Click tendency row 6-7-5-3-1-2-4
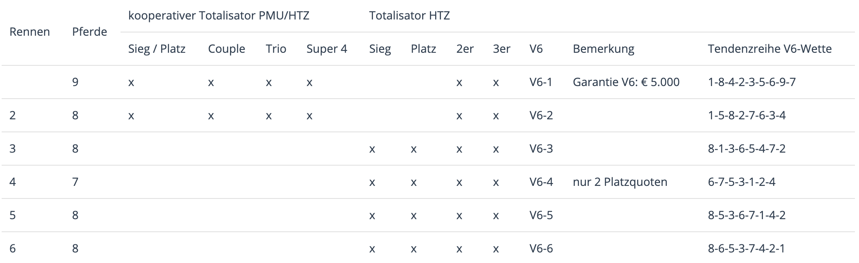Screen dimensions: 859x263 coord(741,182)
